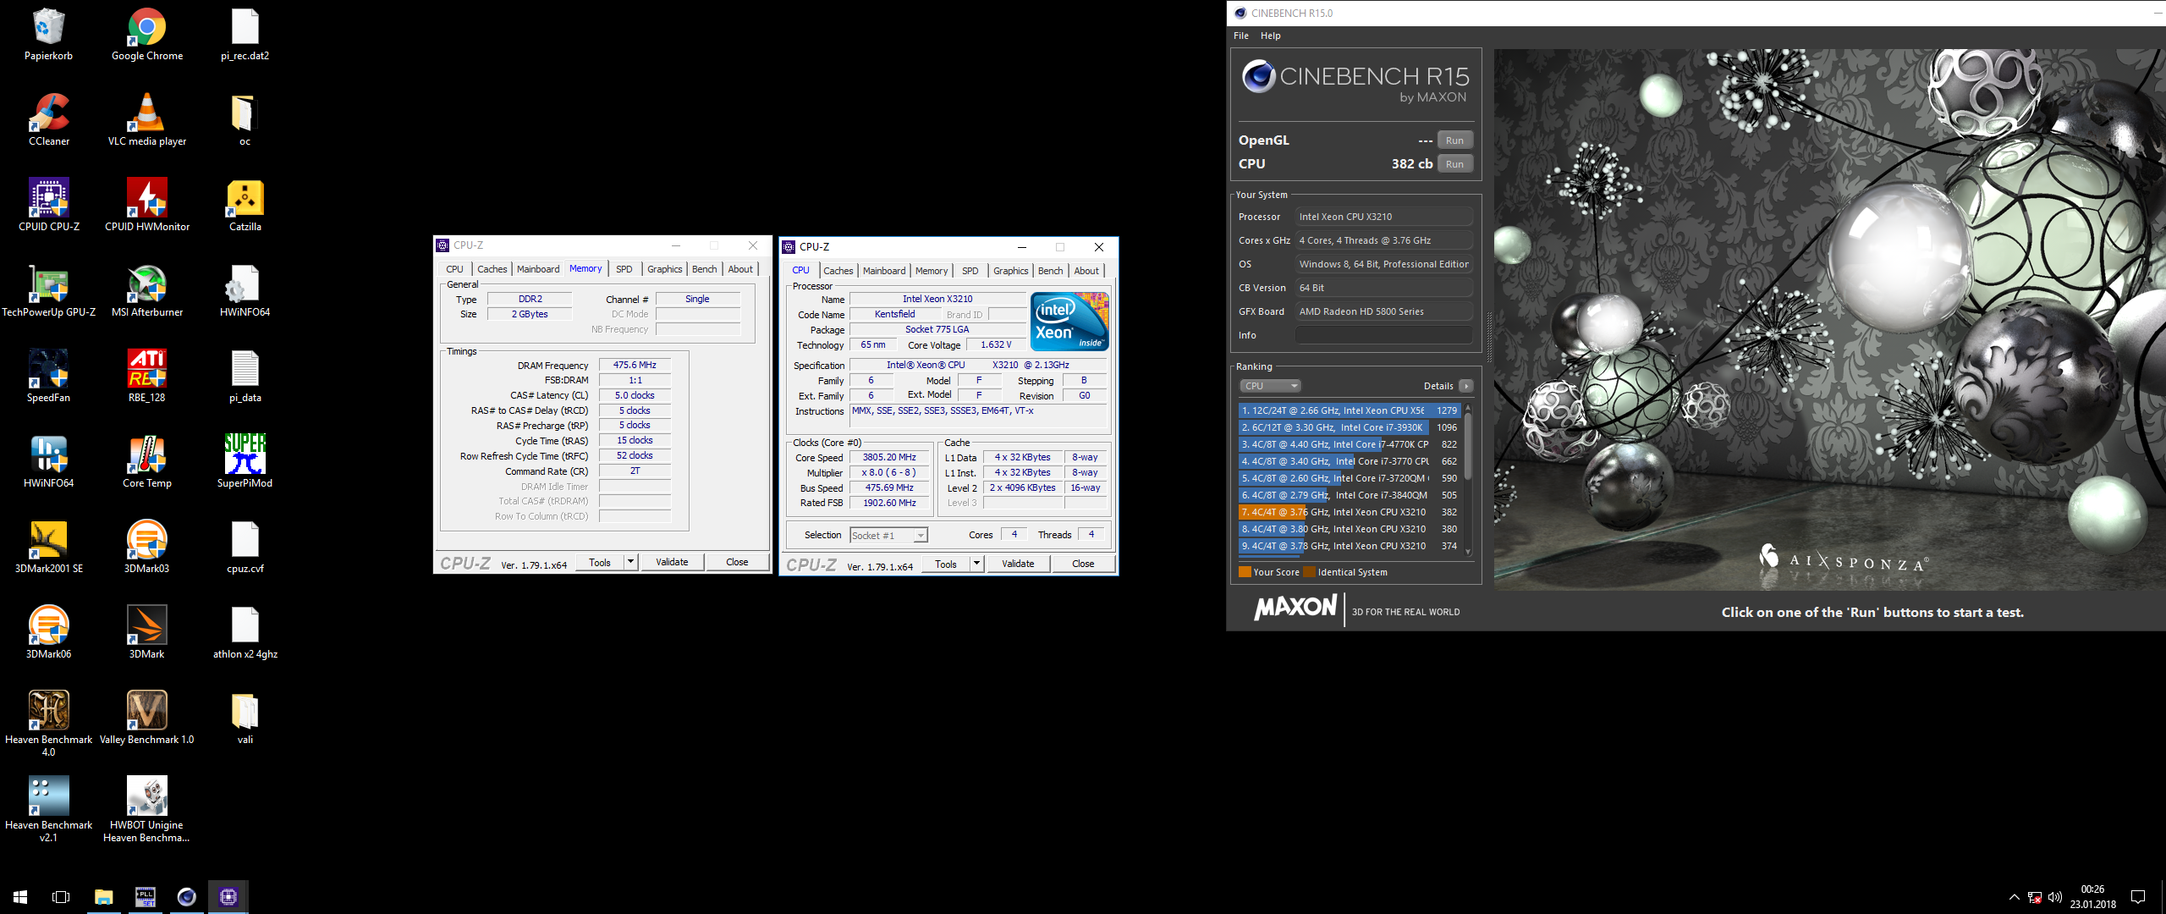This screenshot has width=2166, height=914.
Task: Select ranking entry Intel Core i7-3930K, 1096
Action: [x=1350, y=427]
